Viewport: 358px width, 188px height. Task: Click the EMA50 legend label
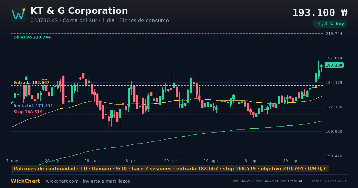point(246,181)
